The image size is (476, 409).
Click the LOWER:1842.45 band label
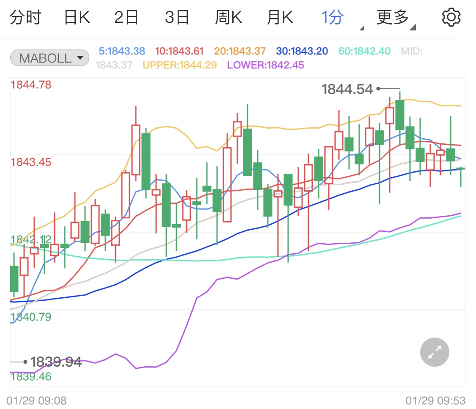click(267, 66)
